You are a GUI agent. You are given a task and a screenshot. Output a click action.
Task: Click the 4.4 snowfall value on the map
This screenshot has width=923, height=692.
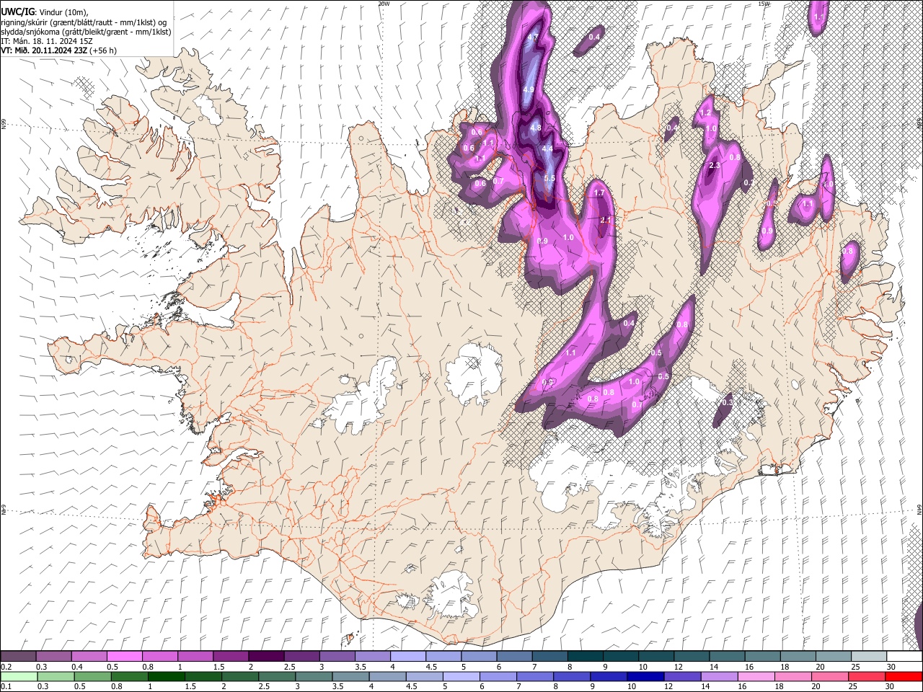tap(547, 149)
